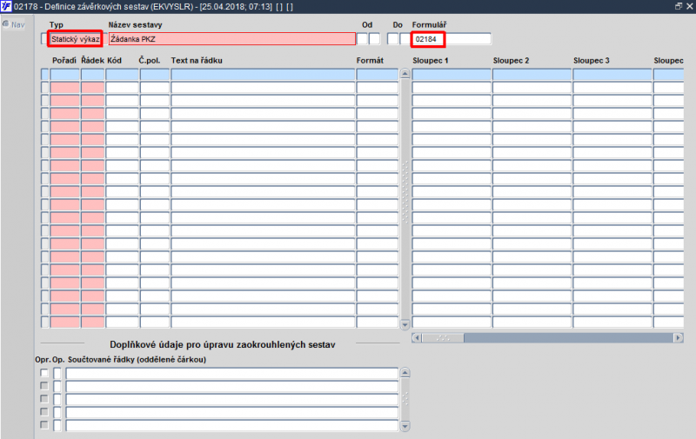
Task: Click first Součtované řádky input field
Action: [x=231, y=374]
